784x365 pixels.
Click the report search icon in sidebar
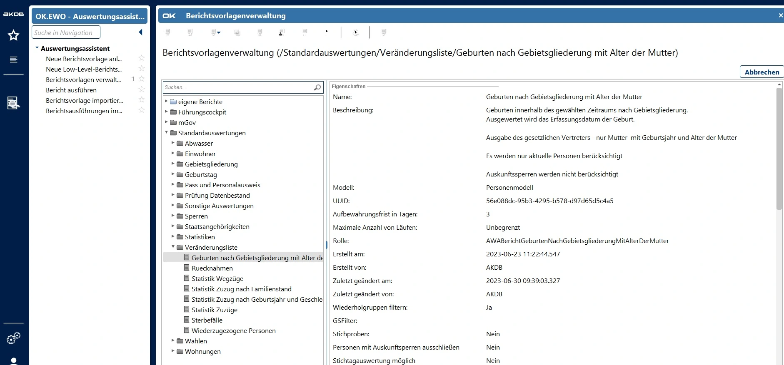(x=13, y=102)
